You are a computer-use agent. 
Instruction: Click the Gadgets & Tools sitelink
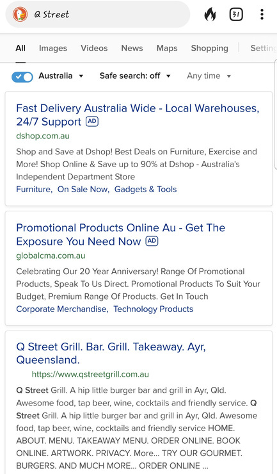coord(145,189)
